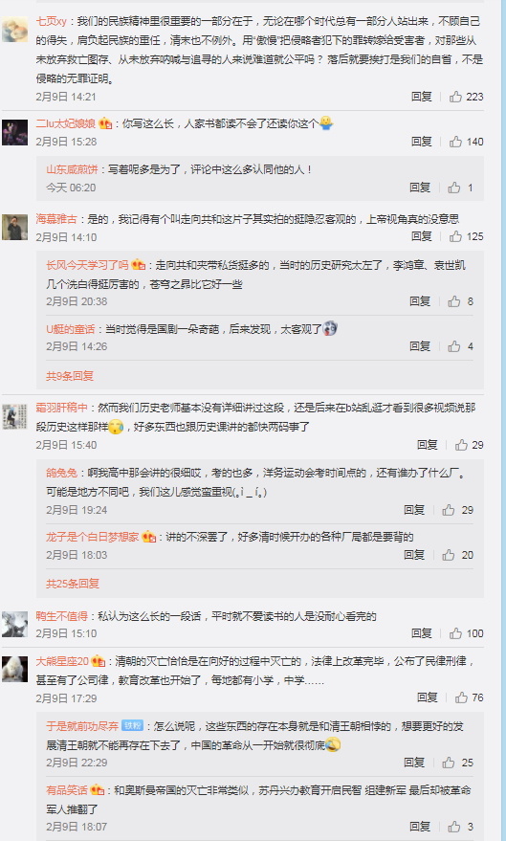506x841 pixels.
Task: Open 长风今天学习了吗 user profile link
Action: point(87,265)
